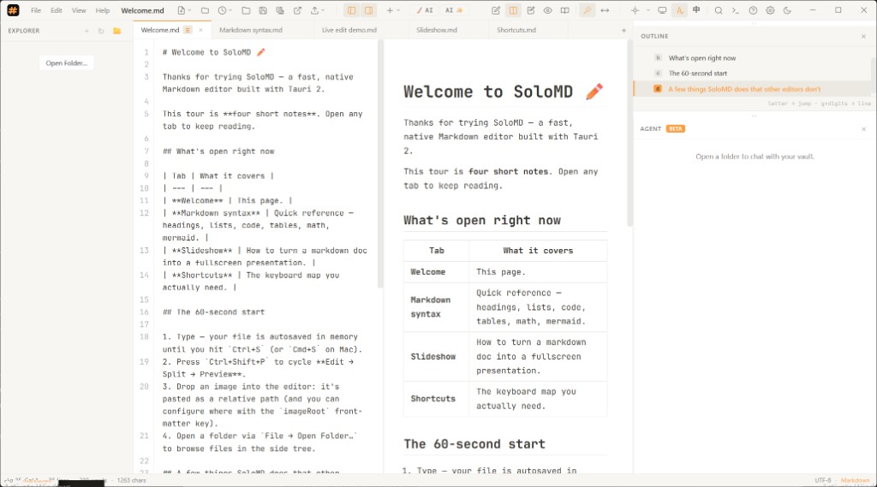Click the live edit note-pencil icon
Image resolution: width=877 pixels, height=487 pixels.
(x=531, y=10)
